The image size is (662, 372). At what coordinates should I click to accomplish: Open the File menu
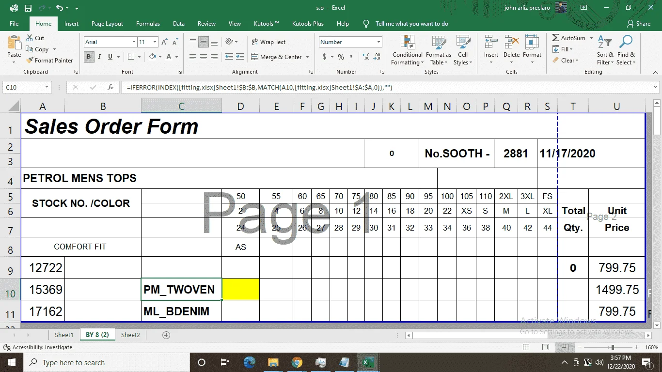[x=14, y=24]
